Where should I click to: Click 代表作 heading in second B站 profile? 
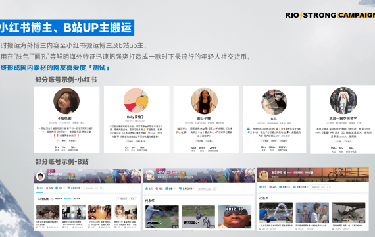point(150,201)
